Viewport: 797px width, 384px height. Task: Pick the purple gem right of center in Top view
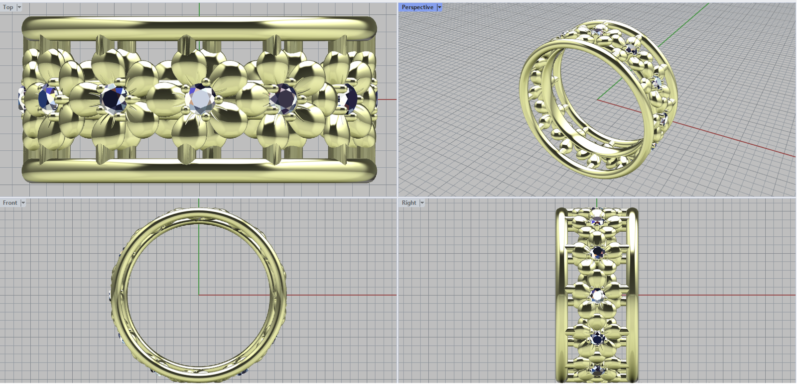[284, 98]
